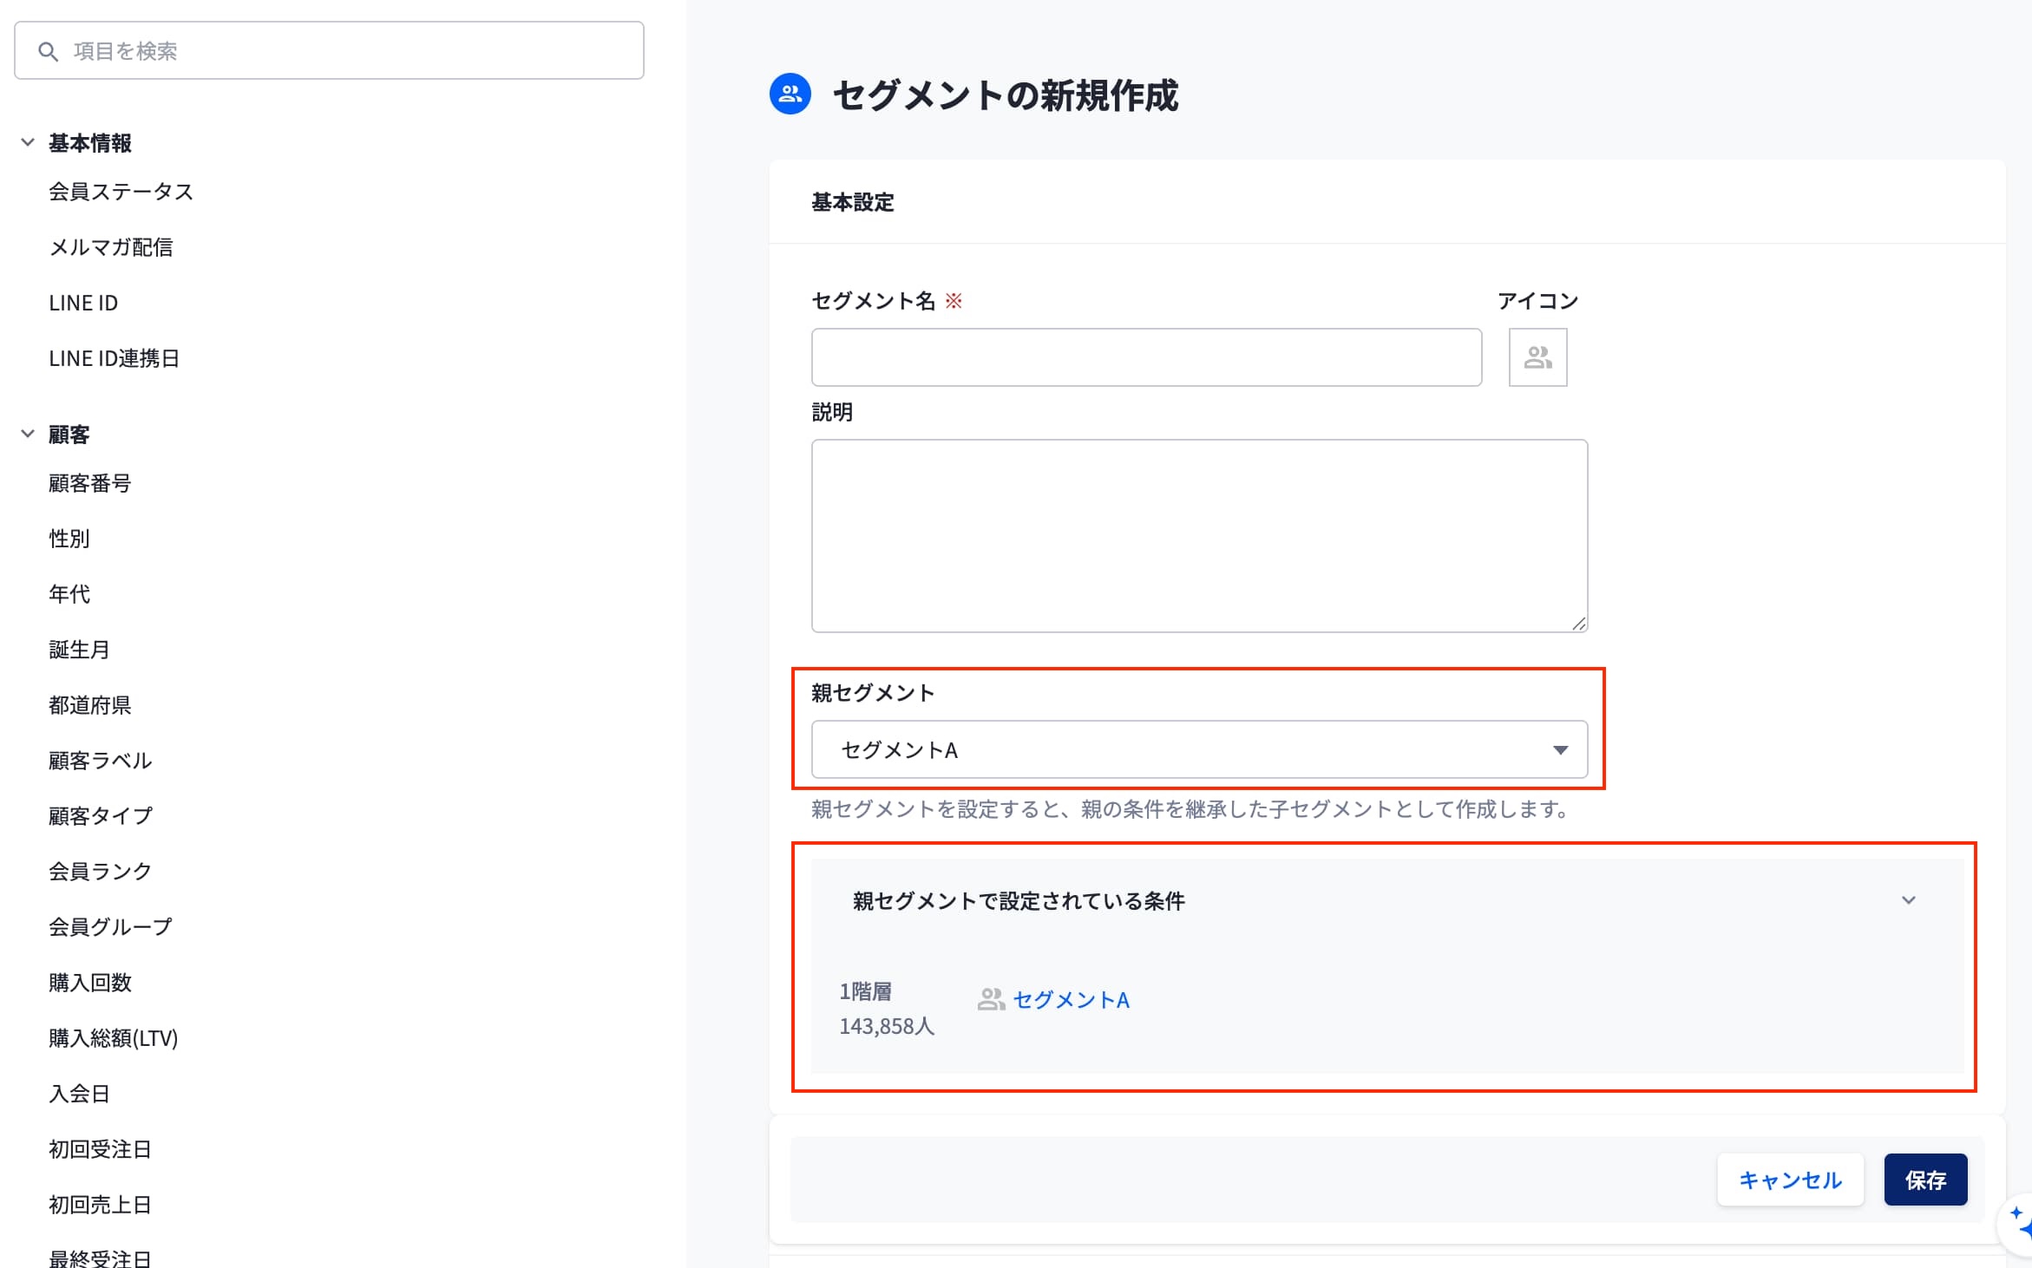Image resolution: width=2032 pixels, height=1268 pixels.
Task: Click the segment icon picker button
Action: [x=1537, y=357]
